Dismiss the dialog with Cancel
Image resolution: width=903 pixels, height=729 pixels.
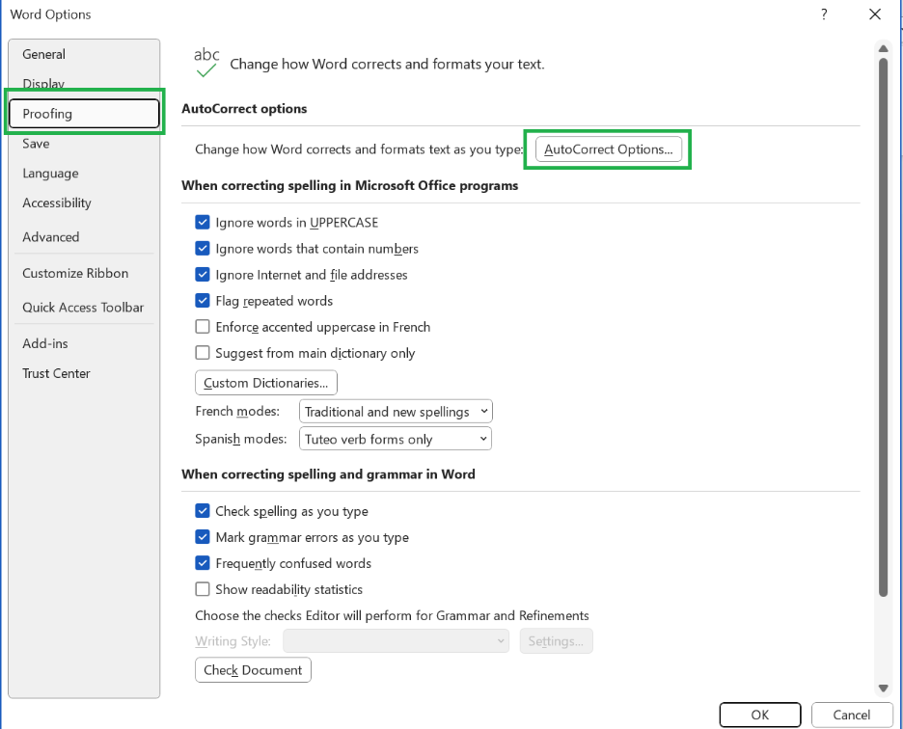[x=851, y=715]
